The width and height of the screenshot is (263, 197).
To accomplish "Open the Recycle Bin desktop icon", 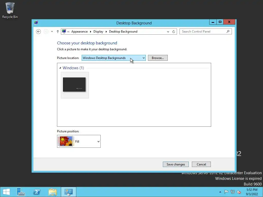I will click(10, 10).
